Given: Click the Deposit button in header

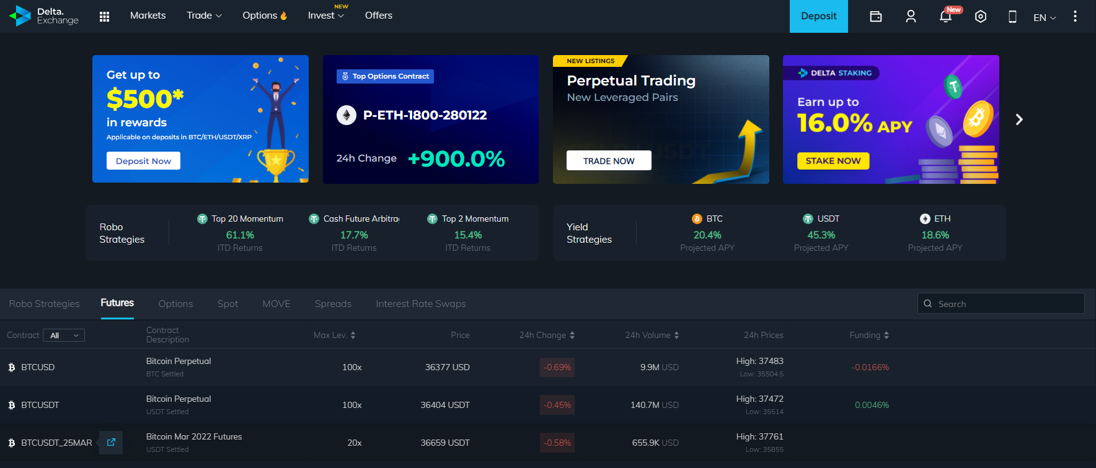Looking at the screenshot, I should coord(818,16).
